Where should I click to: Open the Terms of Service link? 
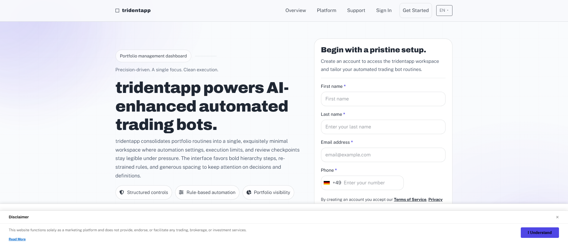click(x=410, y=199)
